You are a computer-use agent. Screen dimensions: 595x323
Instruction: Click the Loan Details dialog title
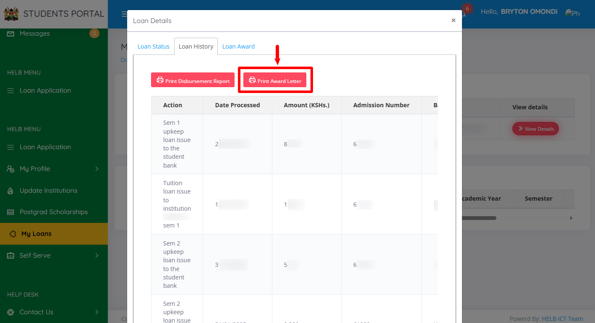pyautogui.click(x=152, y=21)
